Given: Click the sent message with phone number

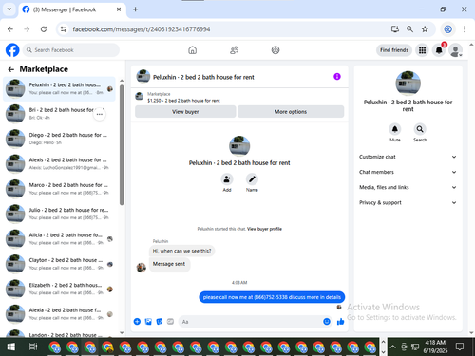Looking at the screenshot, I should click(x=272, y=297).
